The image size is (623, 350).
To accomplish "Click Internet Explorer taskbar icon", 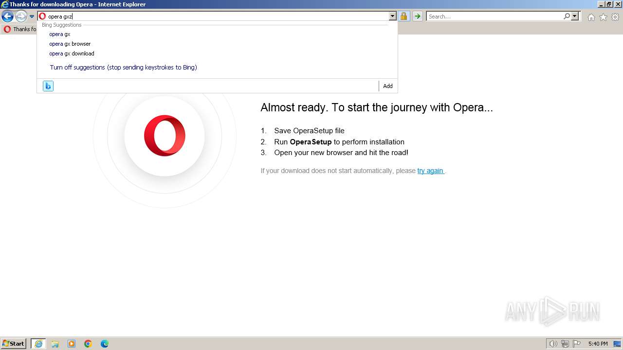I will [x=38, y=344].
